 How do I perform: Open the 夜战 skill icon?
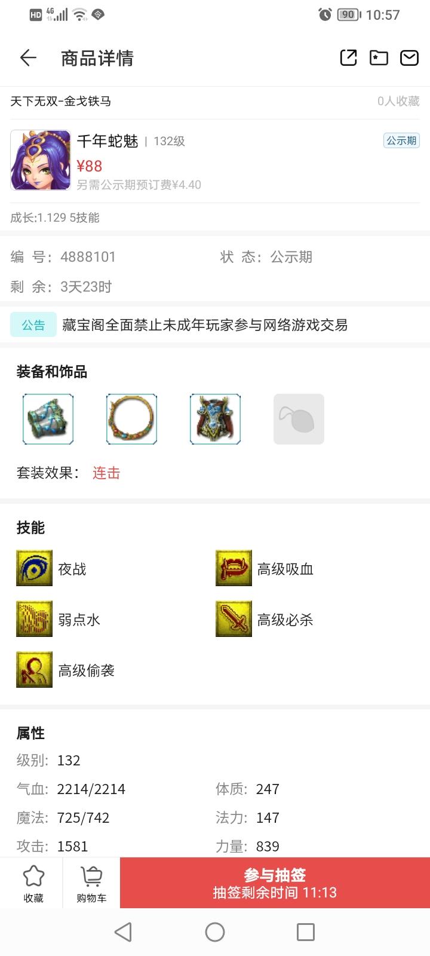click(34, 568)
